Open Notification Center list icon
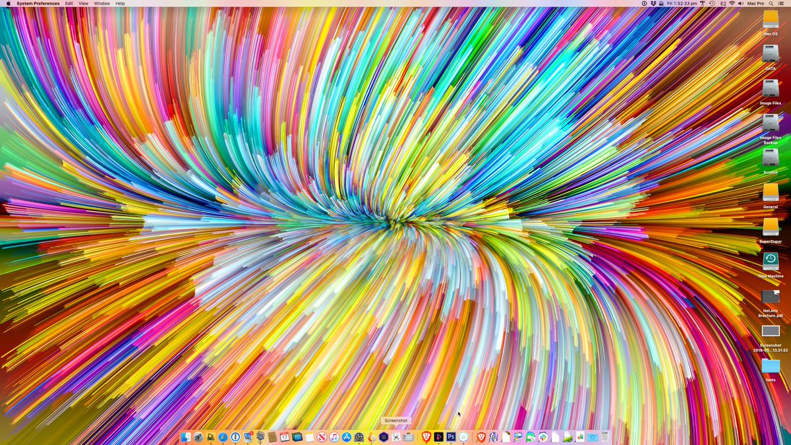791x445 pixels. click(781, 3)
